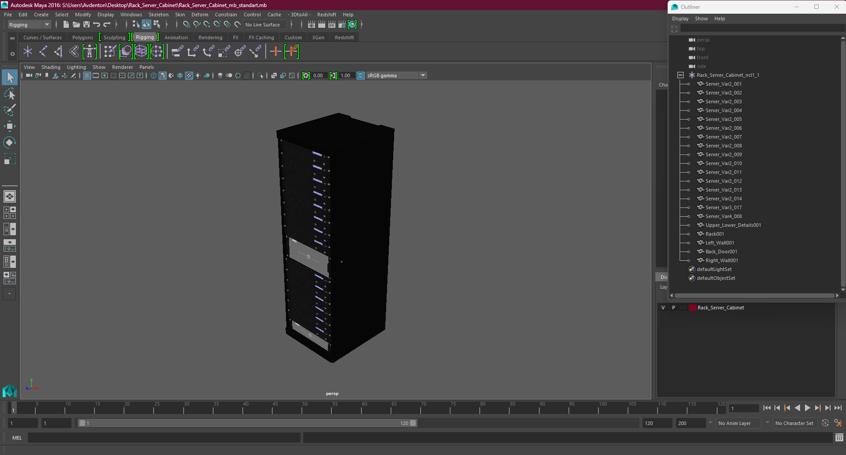The height and width of the screenshot is (455, 846).
Task: Click the red color swatch of Rack_Server_Cabinet layer
Action: (x=692, y=308)
